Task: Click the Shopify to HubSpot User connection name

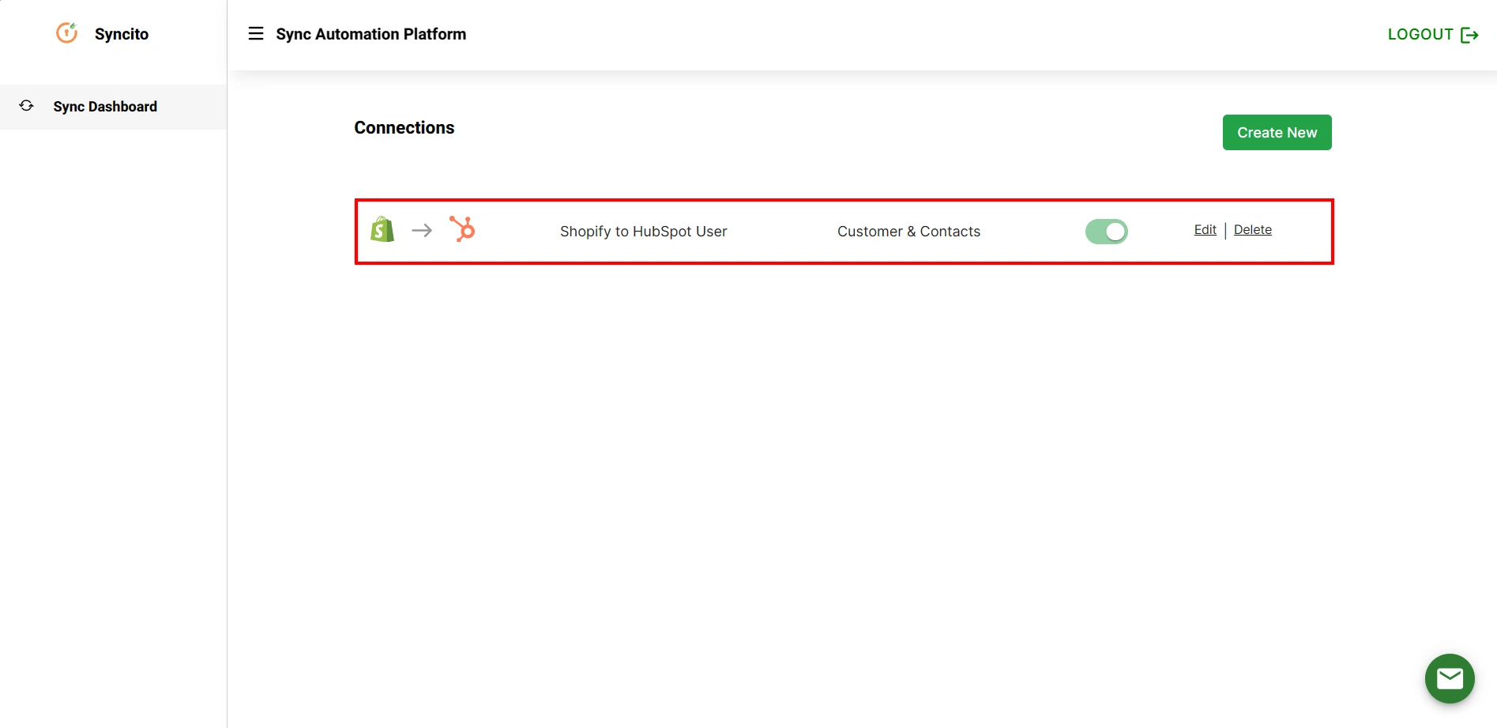Action: 642,231
